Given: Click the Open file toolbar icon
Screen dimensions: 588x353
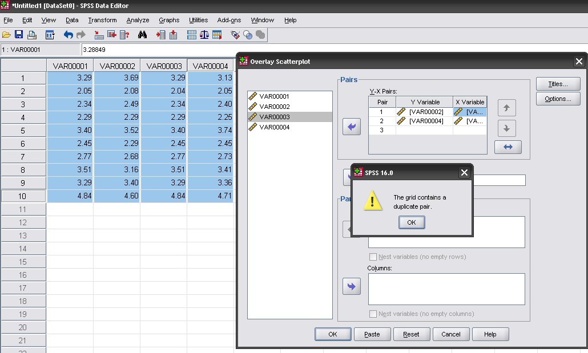Looking at the screenshot, I should coord(7,35).
